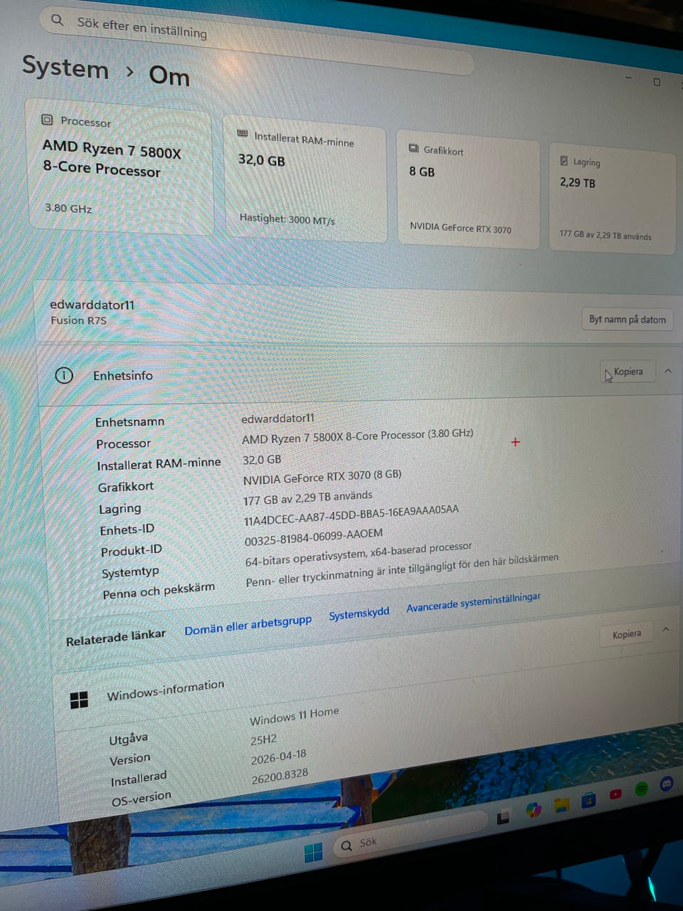The width and height of the screenshot is (683, 911).
Task: Minimize the Settings window
Action: tap(629, 77)
